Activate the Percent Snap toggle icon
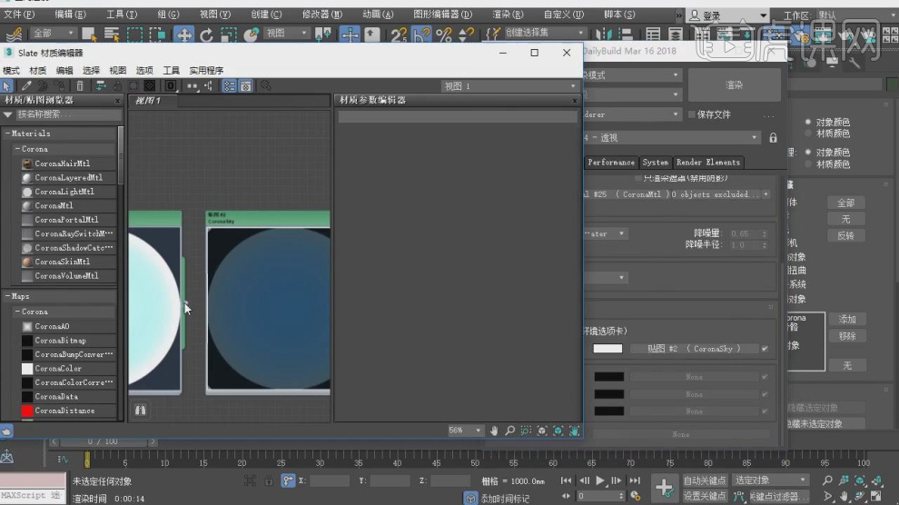 443,34
